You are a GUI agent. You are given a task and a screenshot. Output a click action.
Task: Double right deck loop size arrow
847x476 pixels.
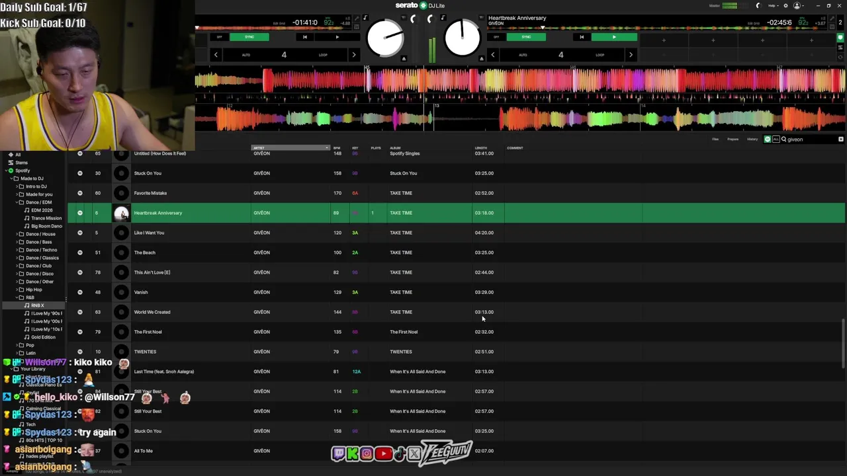pos(631,55)
